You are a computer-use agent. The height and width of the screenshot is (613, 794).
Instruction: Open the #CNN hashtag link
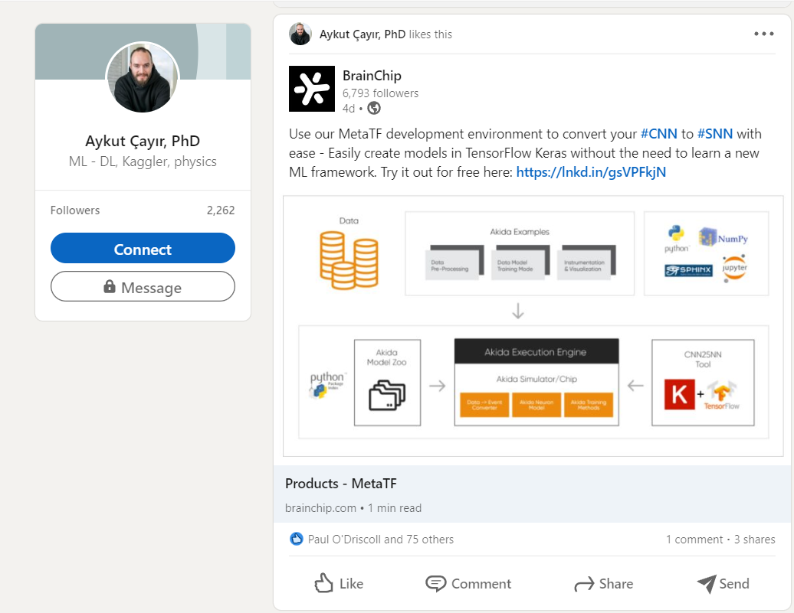[658, 134]
